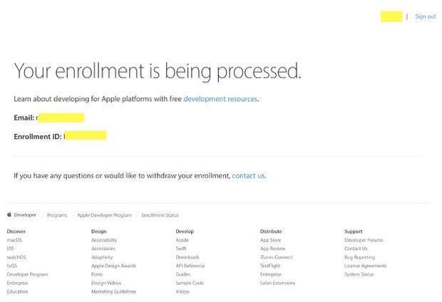This screenshot has width=442, height=302.
Task: Open Marketing Guidelines footer link
Action: pyautogui.click(x=113, y=291)
